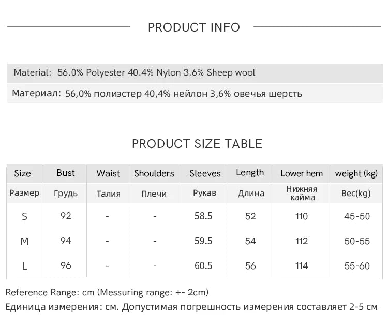The image size is (388, 326).
Task: Click the sleeve value 59.5
Action: click(203, 241)
